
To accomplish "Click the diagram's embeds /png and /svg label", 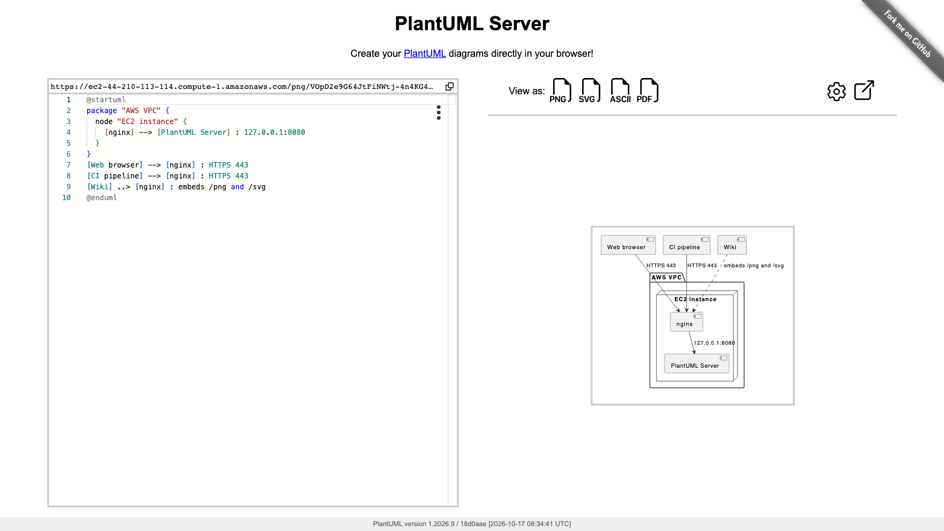I will point(753,265).
